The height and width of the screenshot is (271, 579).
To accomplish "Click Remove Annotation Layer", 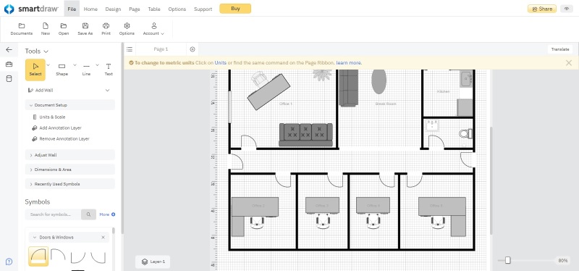I will pyautogui.click(x=61, y=139).
